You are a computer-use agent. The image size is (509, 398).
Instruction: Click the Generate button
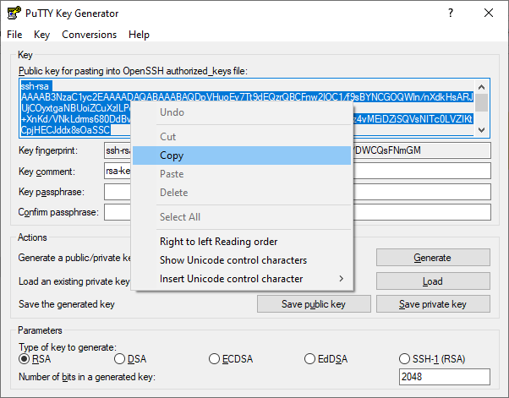click(x=433, y=258)
